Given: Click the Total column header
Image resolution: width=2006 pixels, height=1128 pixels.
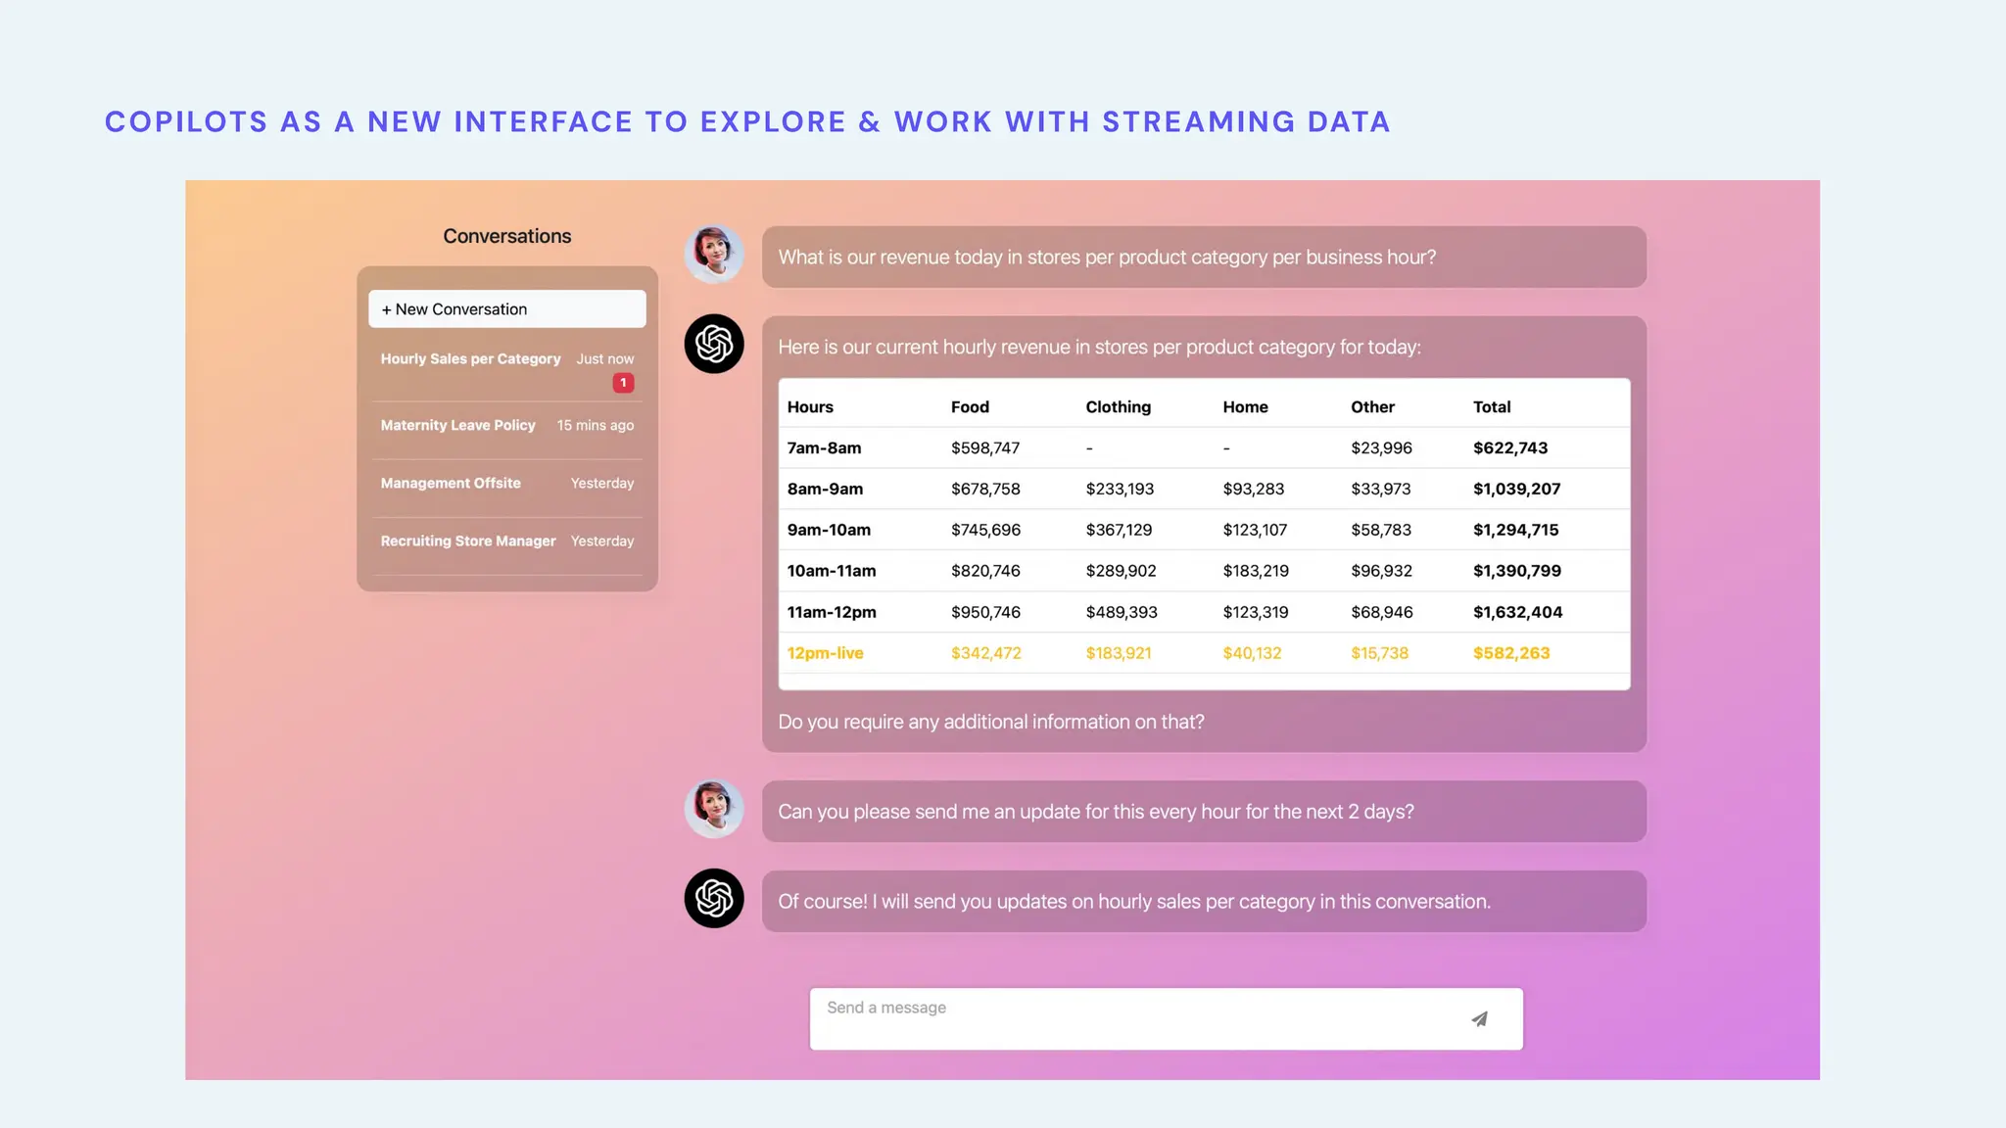Looking at the screenshot, I should click(1492, 407).
